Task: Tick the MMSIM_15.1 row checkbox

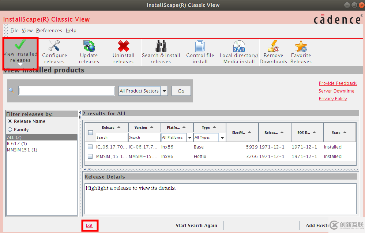Action: coord(90,157)
